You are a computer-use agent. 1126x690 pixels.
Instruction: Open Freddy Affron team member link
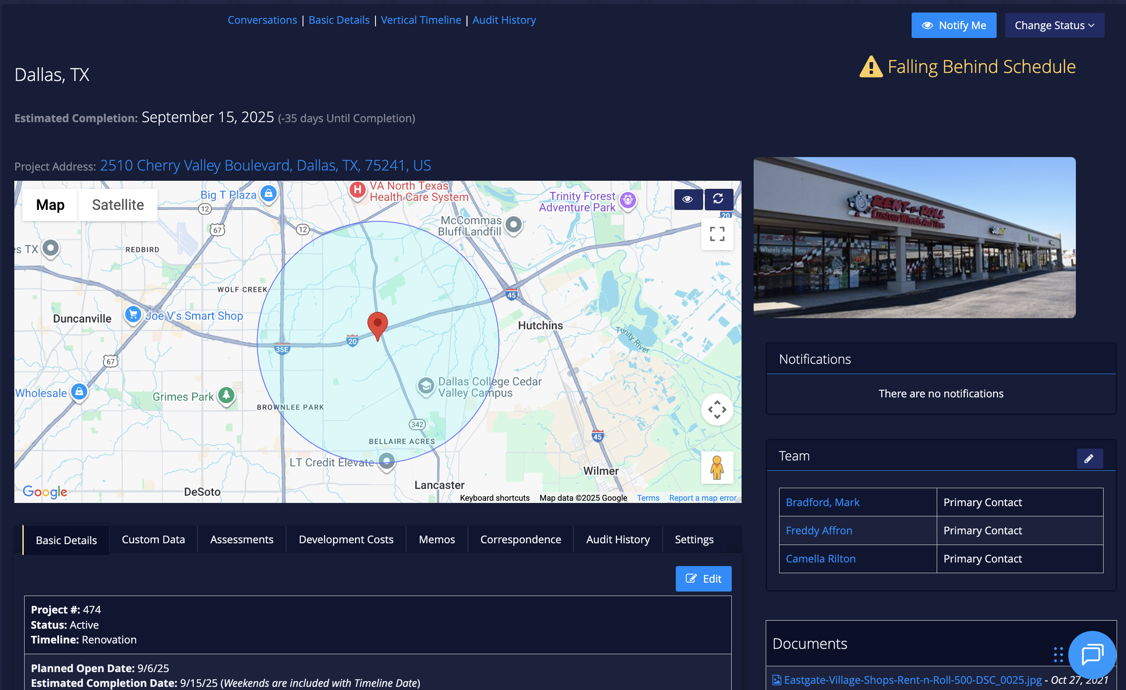click(x=819, y=531)
